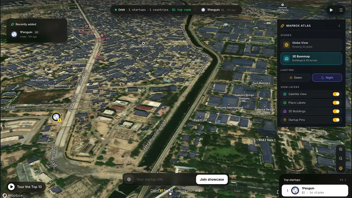
Task: Switch lighting to Dawn
Action: (296, 78)
